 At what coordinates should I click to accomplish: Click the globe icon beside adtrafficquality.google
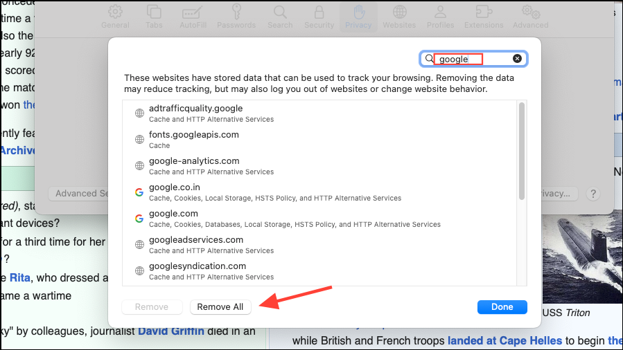coord(139,113)
